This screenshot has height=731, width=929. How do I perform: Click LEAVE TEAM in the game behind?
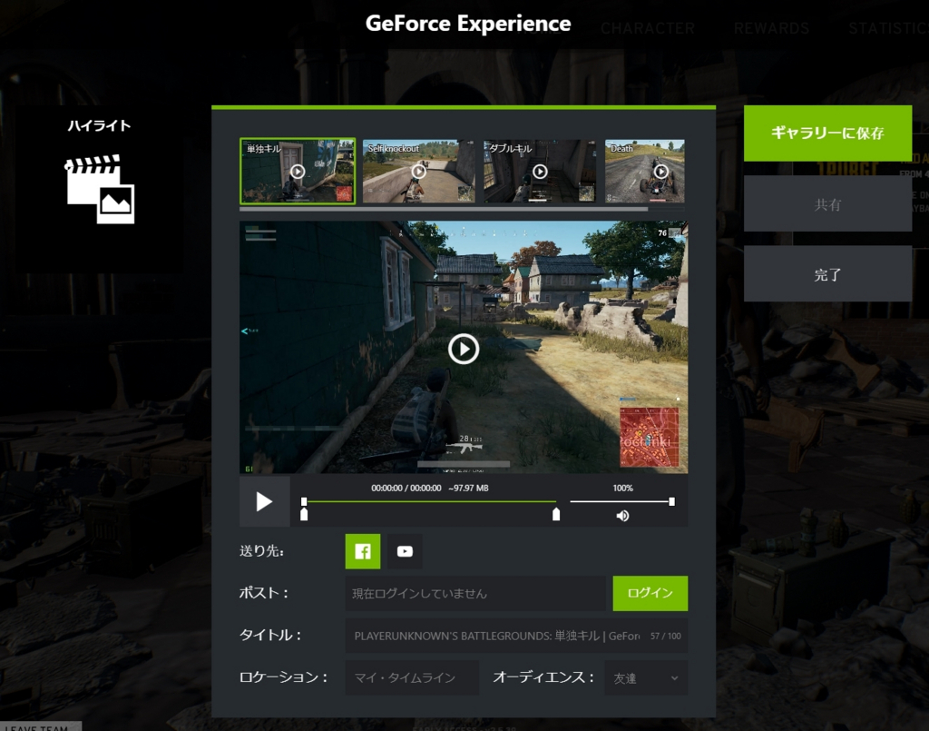coord(36,726)
